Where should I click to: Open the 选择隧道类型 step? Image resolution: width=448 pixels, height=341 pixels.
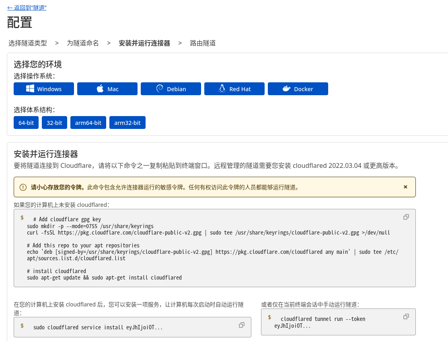coord(28,43)
